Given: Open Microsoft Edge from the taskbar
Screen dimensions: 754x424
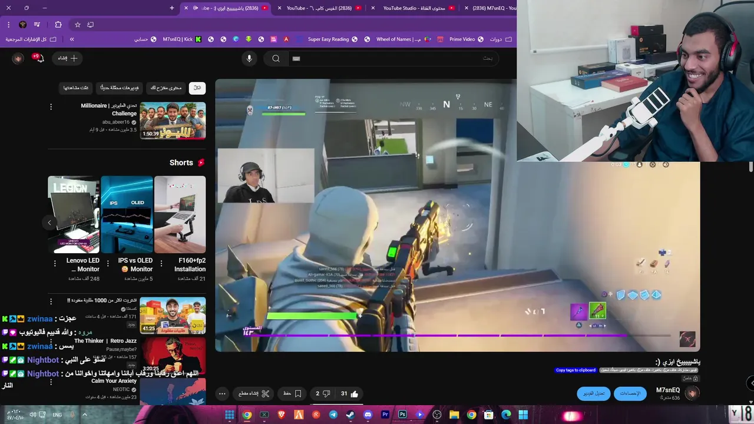Looking at the screenshot, I should pos(506,415).
